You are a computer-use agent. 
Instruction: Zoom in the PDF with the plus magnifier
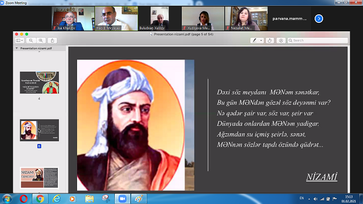[x=41, y=40]
